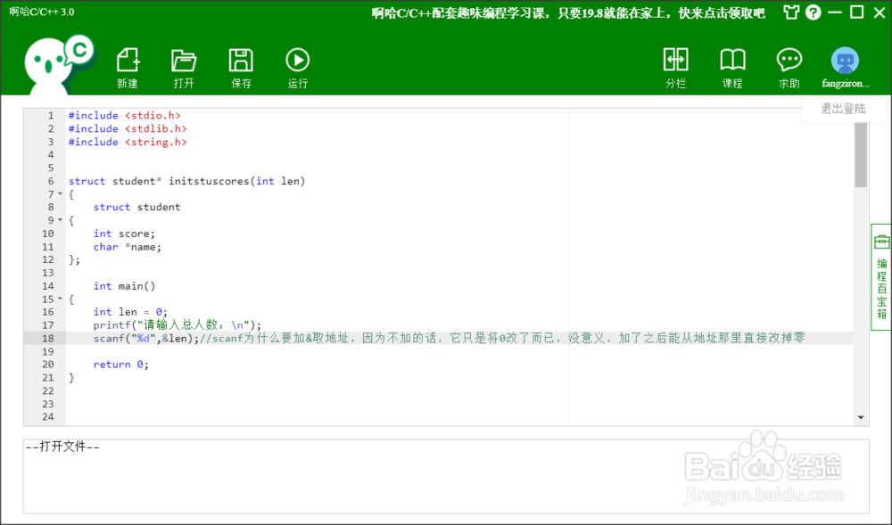Image resolution: width=892 pixels, height=525 pixels.
Task: Open the help question mark icon
Action: pos(814,12)
